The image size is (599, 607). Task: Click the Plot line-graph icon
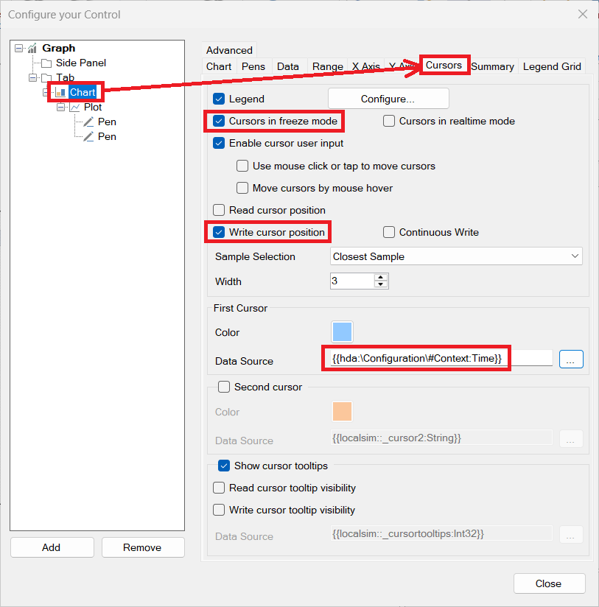74,108
